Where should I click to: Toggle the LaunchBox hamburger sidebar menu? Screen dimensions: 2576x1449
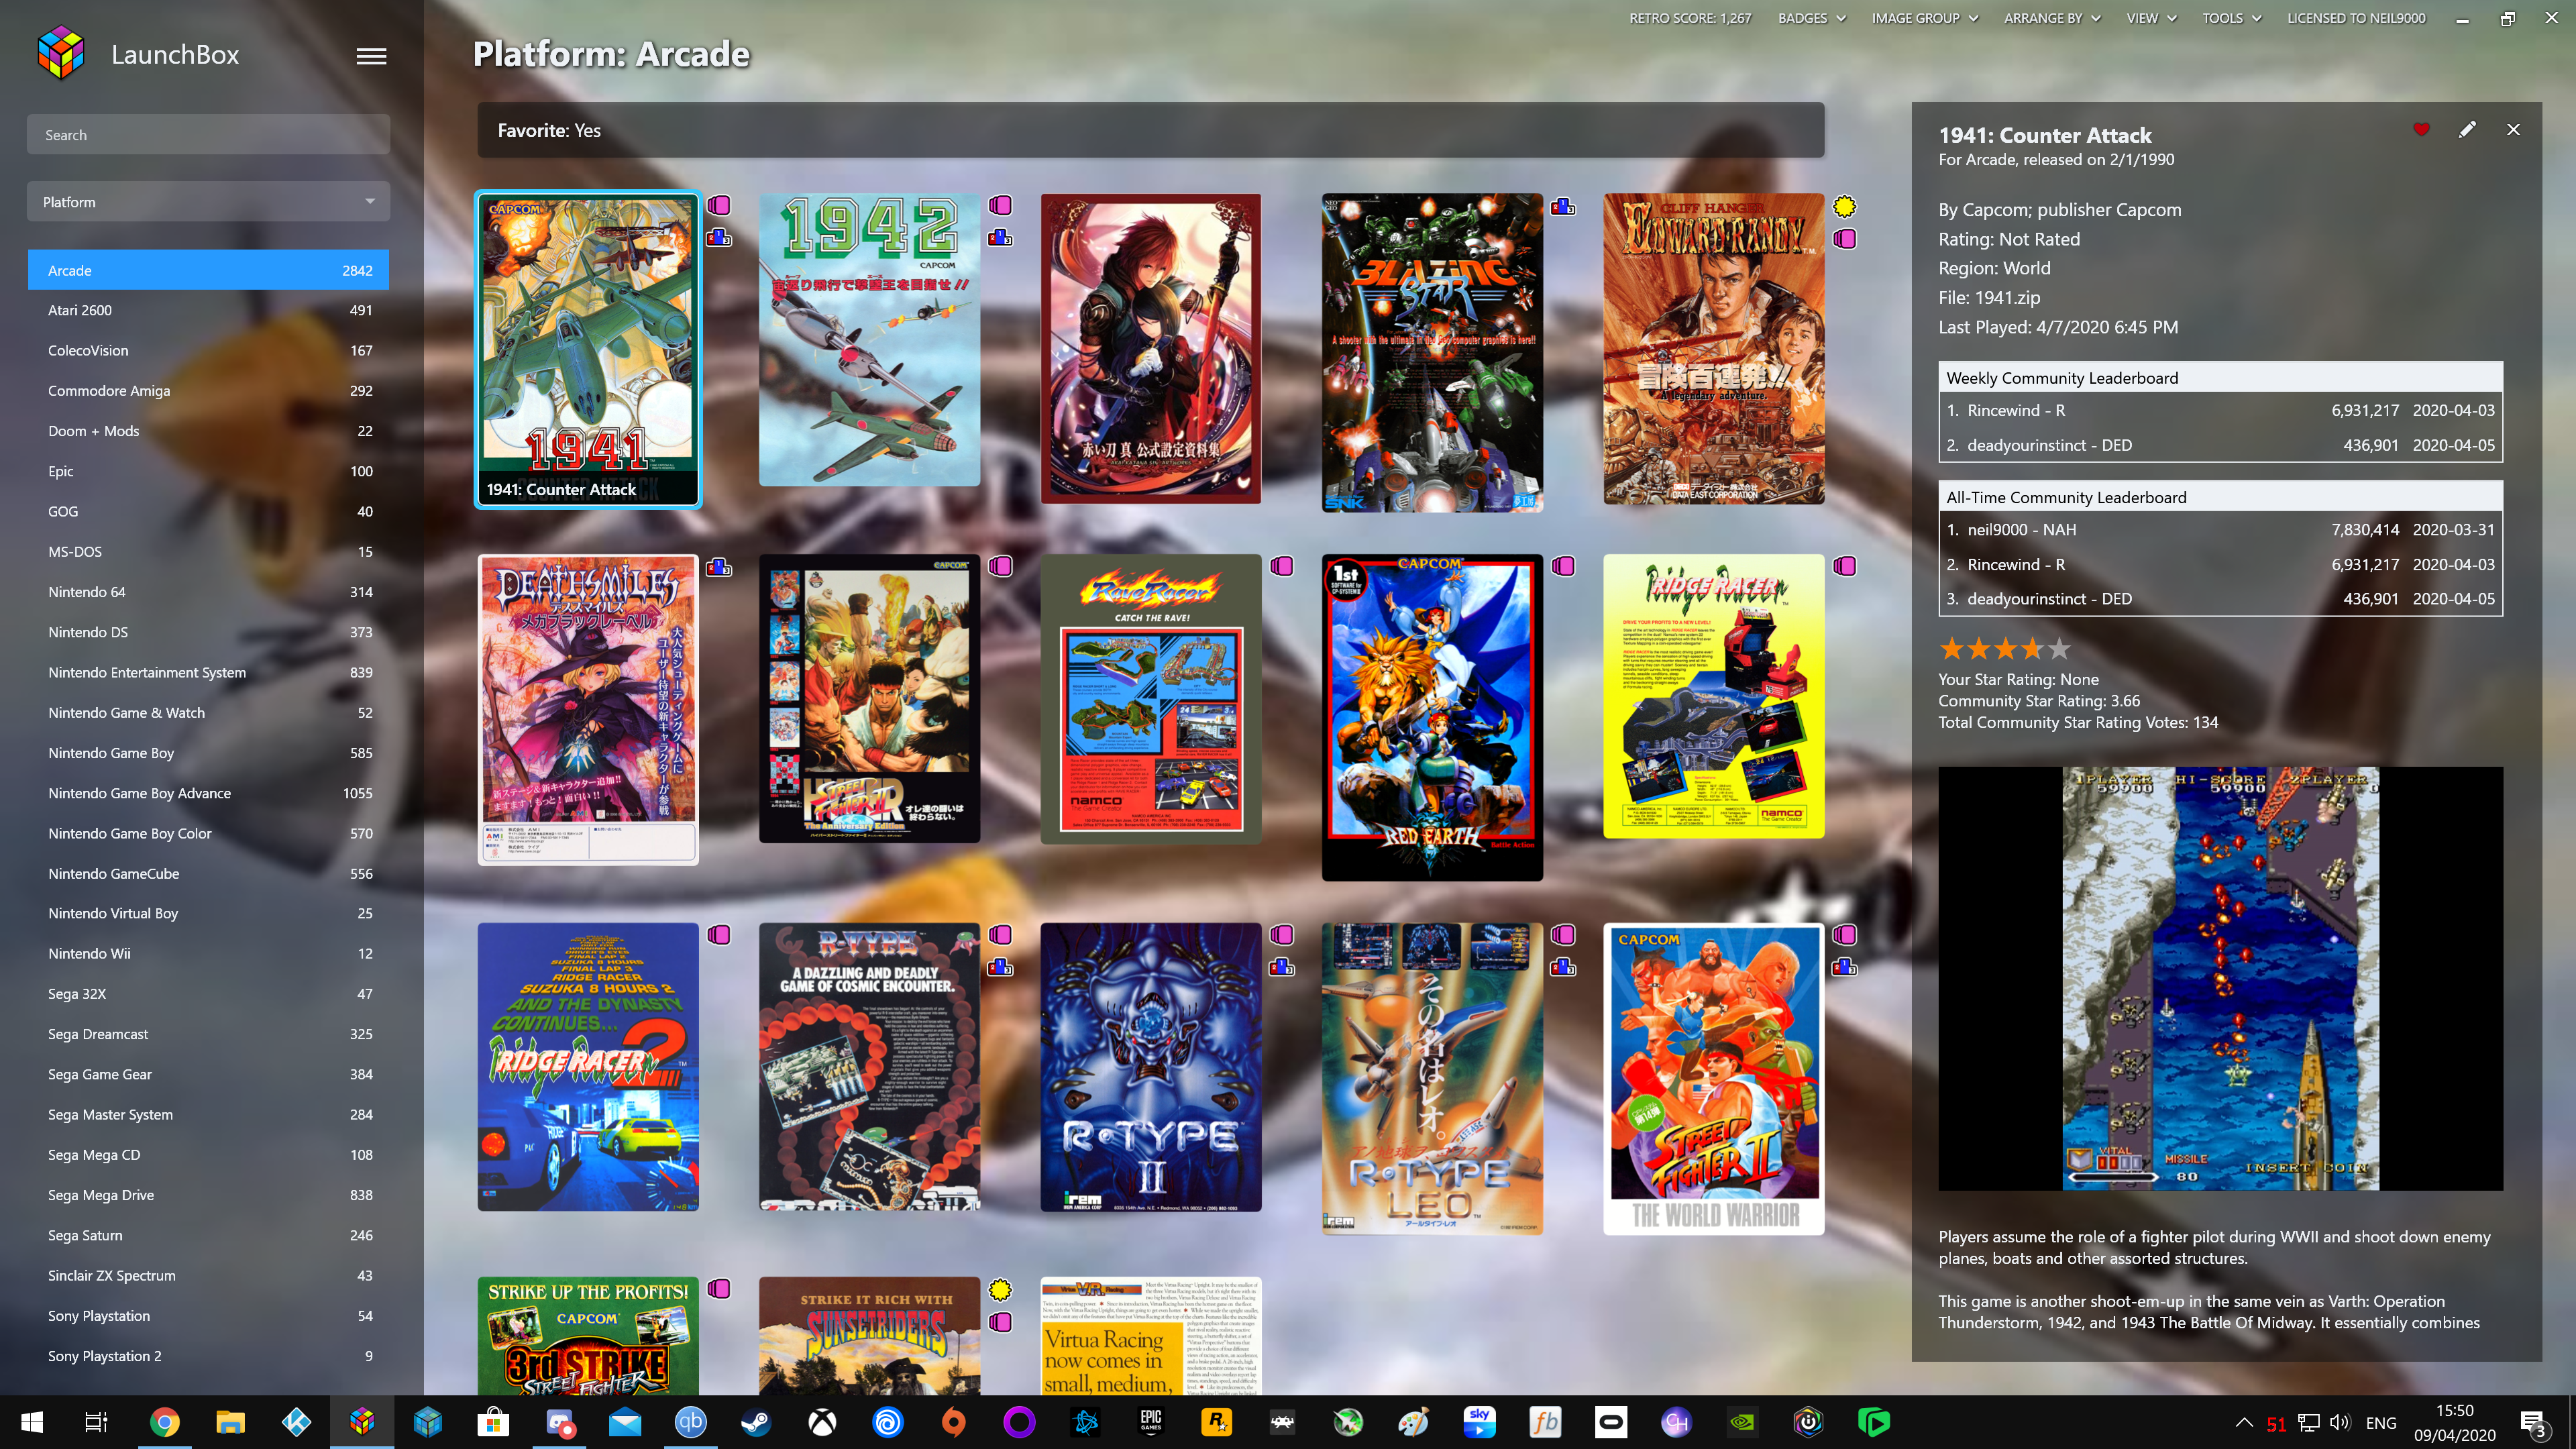371,56
